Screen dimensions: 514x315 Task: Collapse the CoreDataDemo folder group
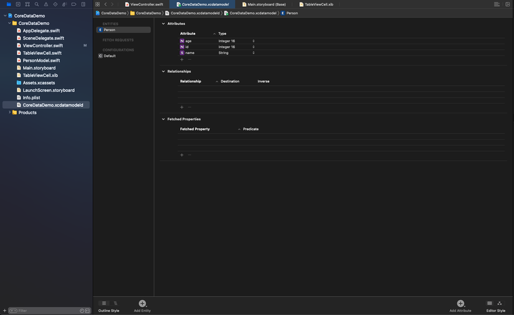point(9,23)
